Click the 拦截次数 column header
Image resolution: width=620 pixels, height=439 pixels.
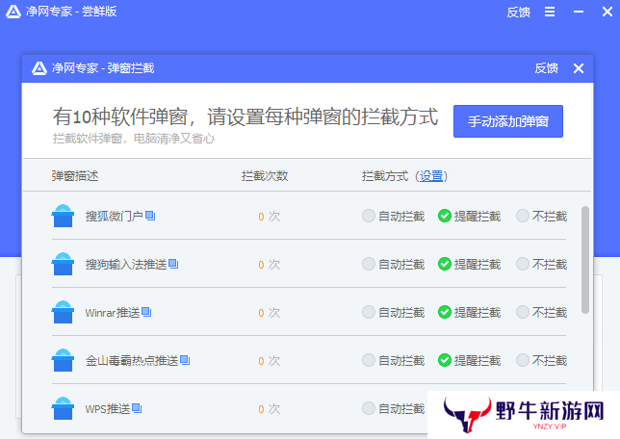[265, 176]
